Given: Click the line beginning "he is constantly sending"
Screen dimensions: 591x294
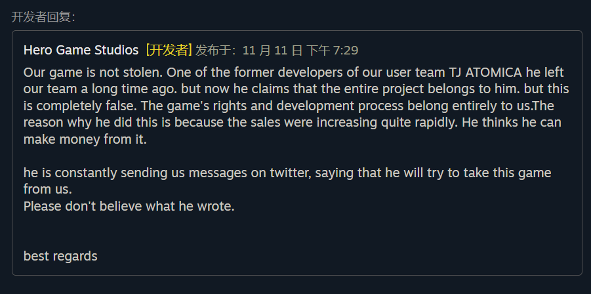Looking at the screenshot, I should (287, 173).
